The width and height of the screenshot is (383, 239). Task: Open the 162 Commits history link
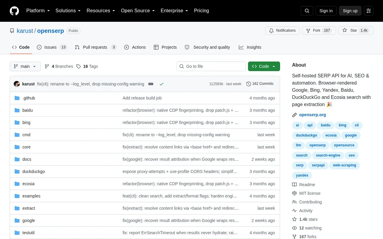click(260, 84)
